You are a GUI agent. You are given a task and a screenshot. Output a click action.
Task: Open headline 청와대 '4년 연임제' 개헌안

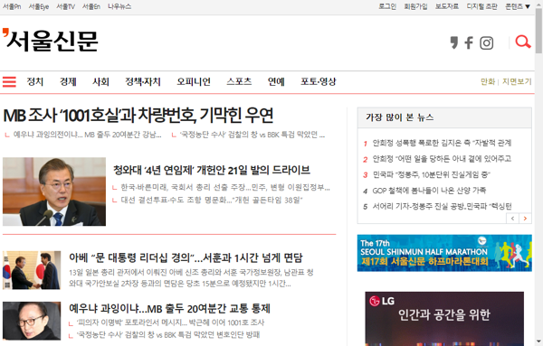(212, 170)
